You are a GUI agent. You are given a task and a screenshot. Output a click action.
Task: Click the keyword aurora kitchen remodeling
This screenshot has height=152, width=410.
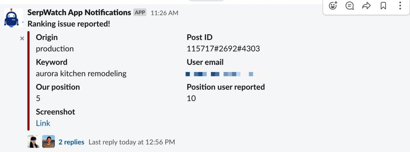pos(81,74)
